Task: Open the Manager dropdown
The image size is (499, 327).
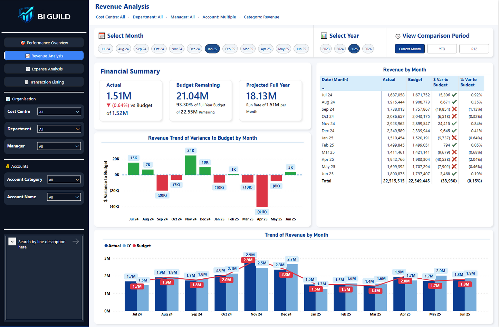Action: [x=59, y=146]
